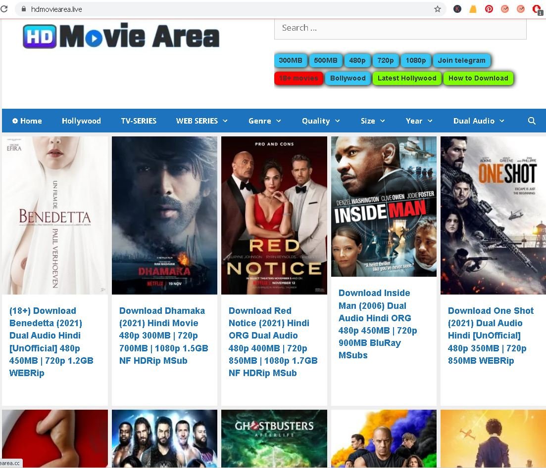Open the Genre dropdown
The height and width of the screenshot is (468, 546).
tap(264, 121)
